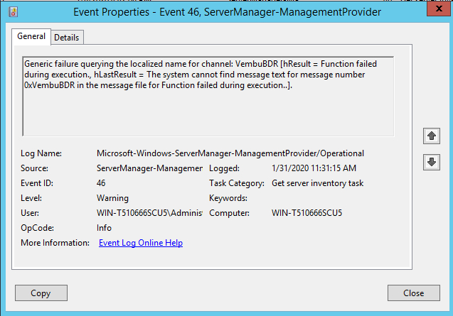The image size is (453, 316).
Task: Click the previous event up arrow
Action: pyautogui.click(x=431, y=135)
